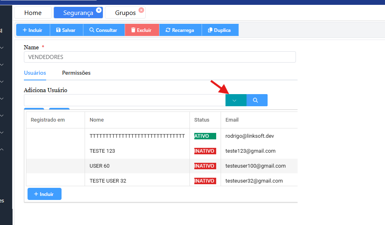Viewport: 385px width, 225px height.
Task: Close the Grupos tab
Action: [141, 10]
